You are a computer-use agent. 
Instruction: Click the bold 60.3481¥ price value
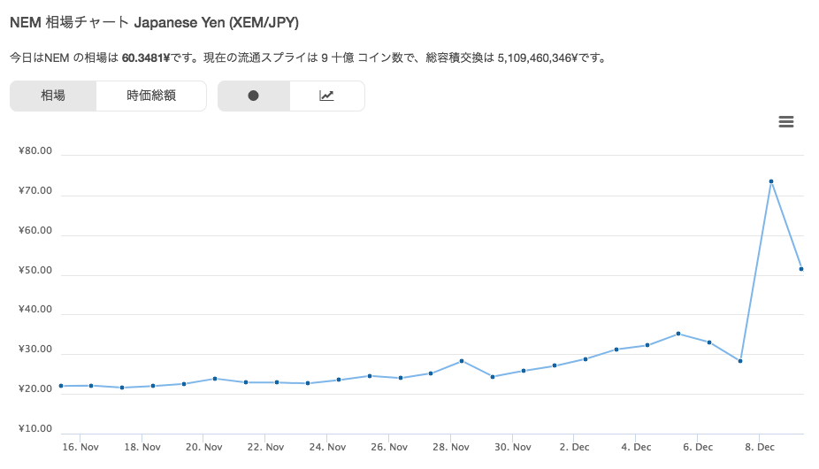[x=146, y=58]
